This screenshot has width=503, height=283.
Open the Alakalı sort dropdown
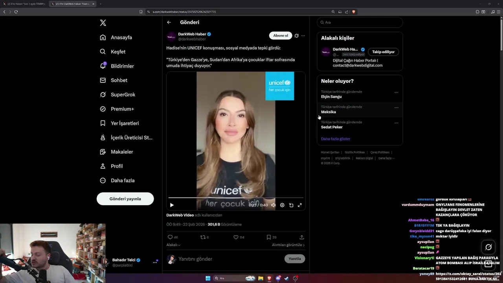(x=173, y=245)
